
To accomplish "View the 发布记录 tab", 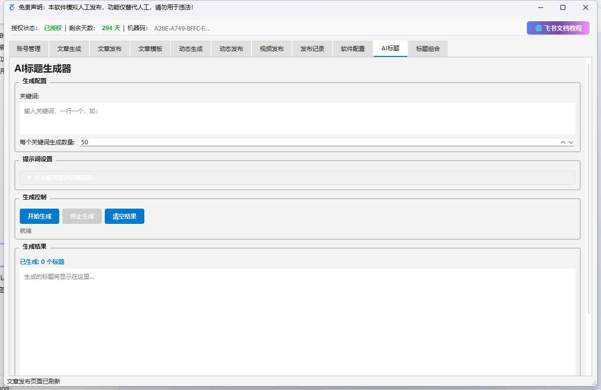I will click(x=312, y=49).
